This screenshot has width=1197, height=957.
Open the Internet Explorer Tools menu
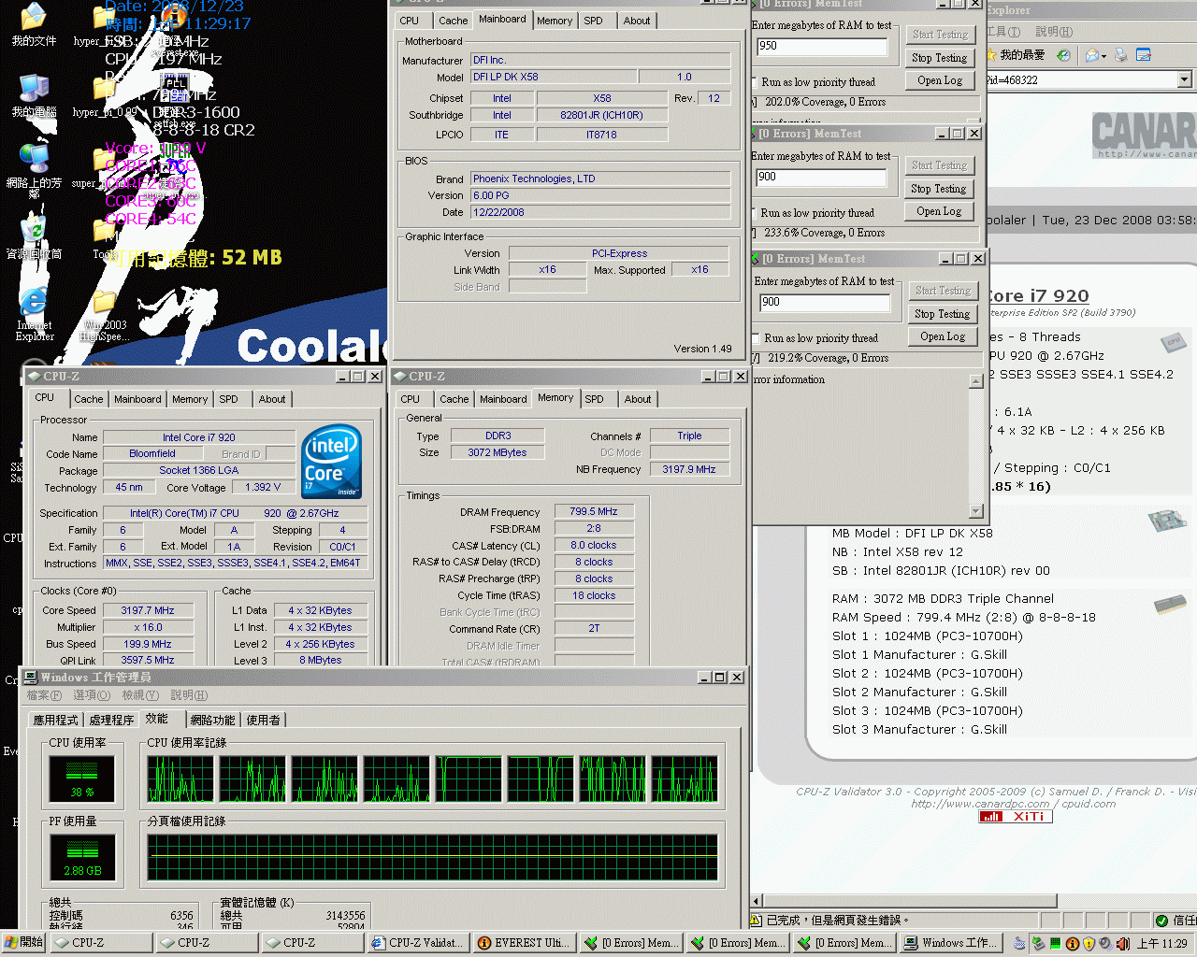click(x=1002, y=32)
